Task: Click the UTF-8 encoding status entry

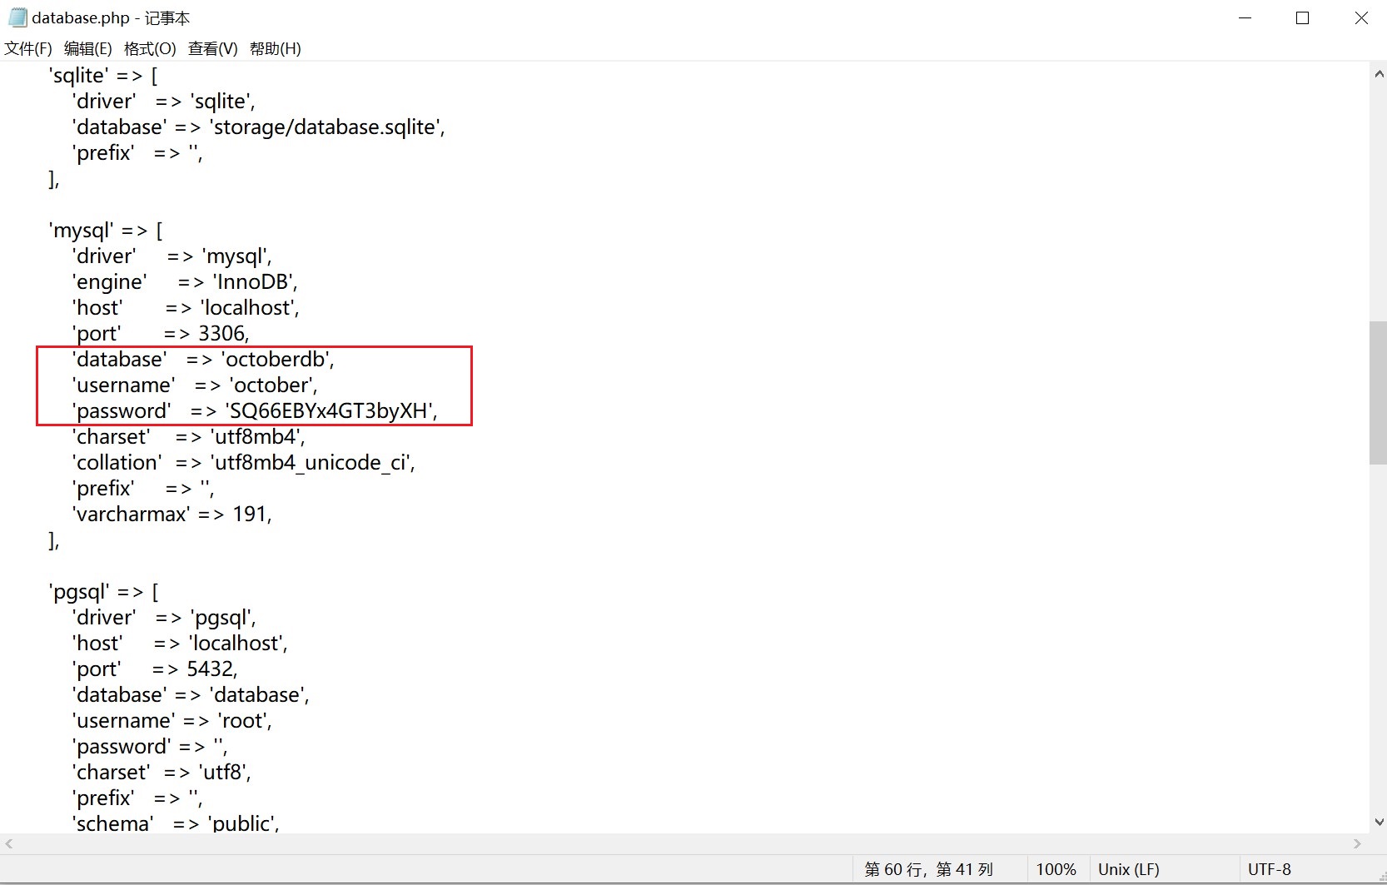Action: (x=1269, y=869)
